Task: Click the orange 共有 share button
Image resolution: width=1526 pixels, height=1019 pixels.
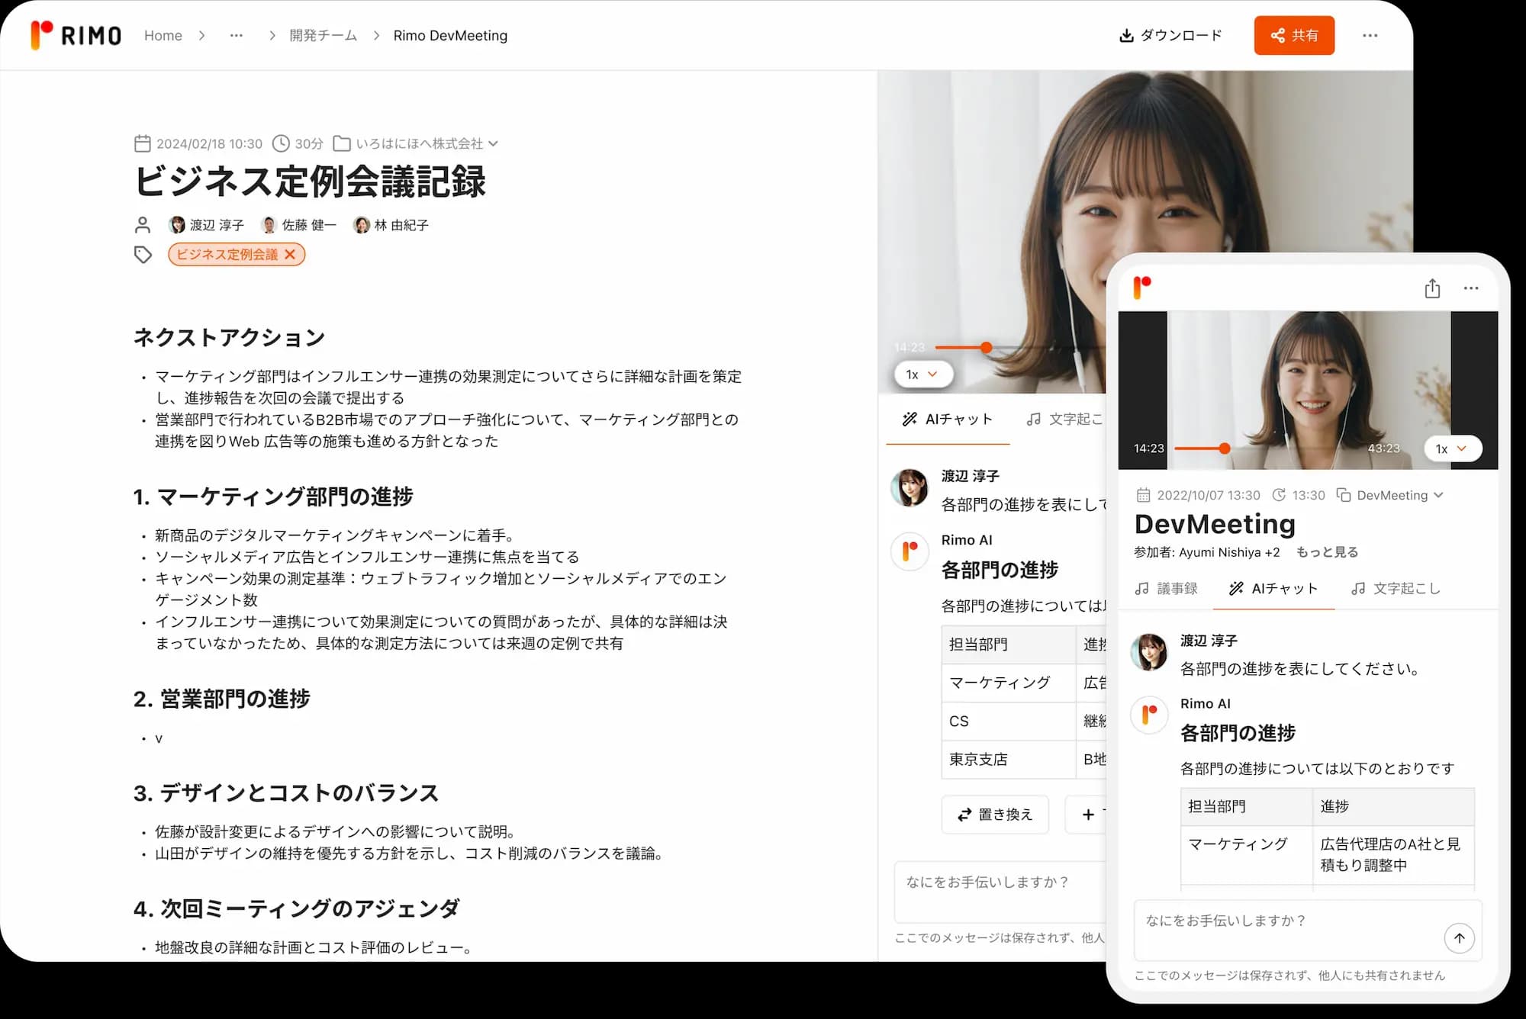Action: pos(1294,35)
